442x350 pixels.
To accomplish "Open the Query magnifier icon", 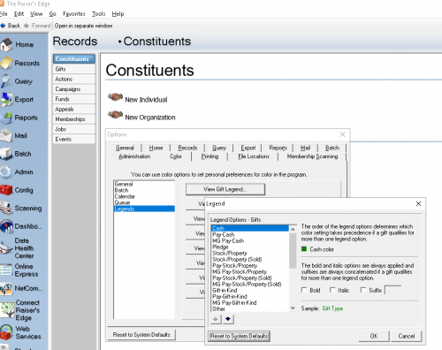I will coord(6,81).
